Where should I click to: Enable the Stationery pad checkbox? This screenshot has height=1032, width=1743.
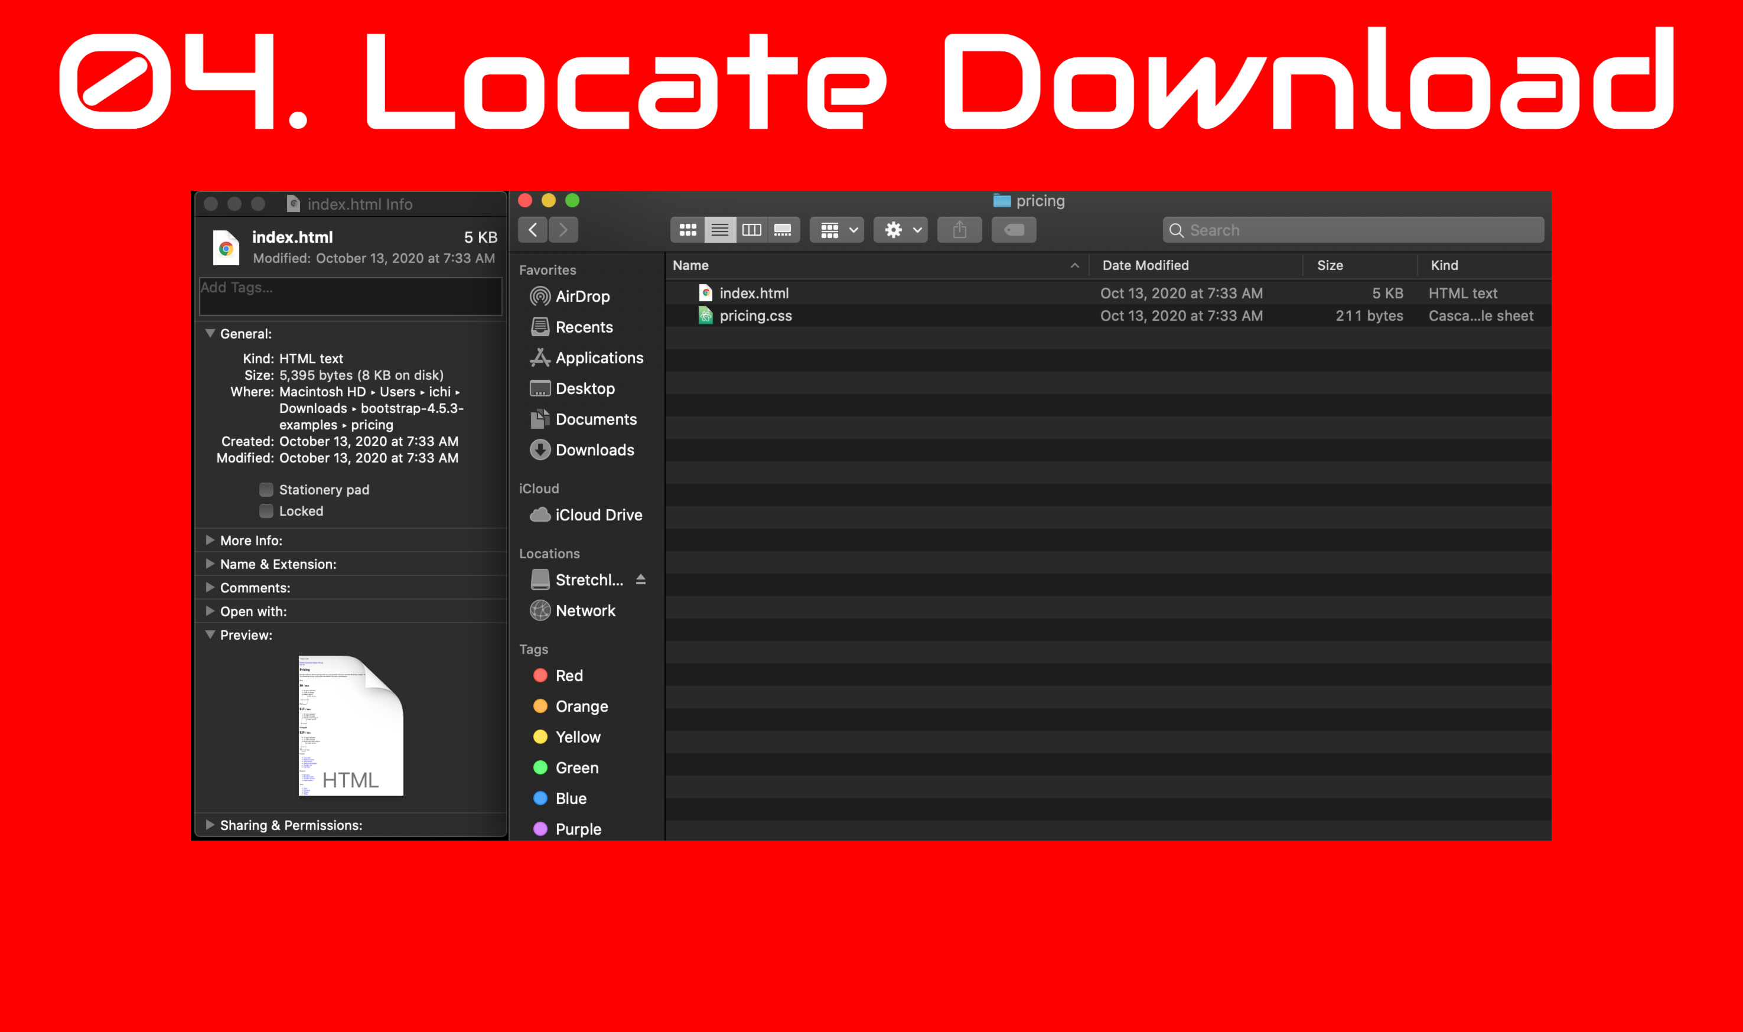point(266,490)
